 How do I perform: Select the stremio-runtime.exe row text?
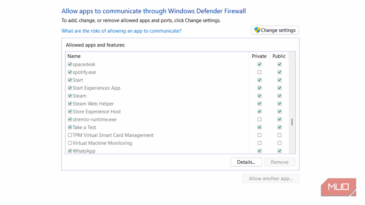(94, 119)
